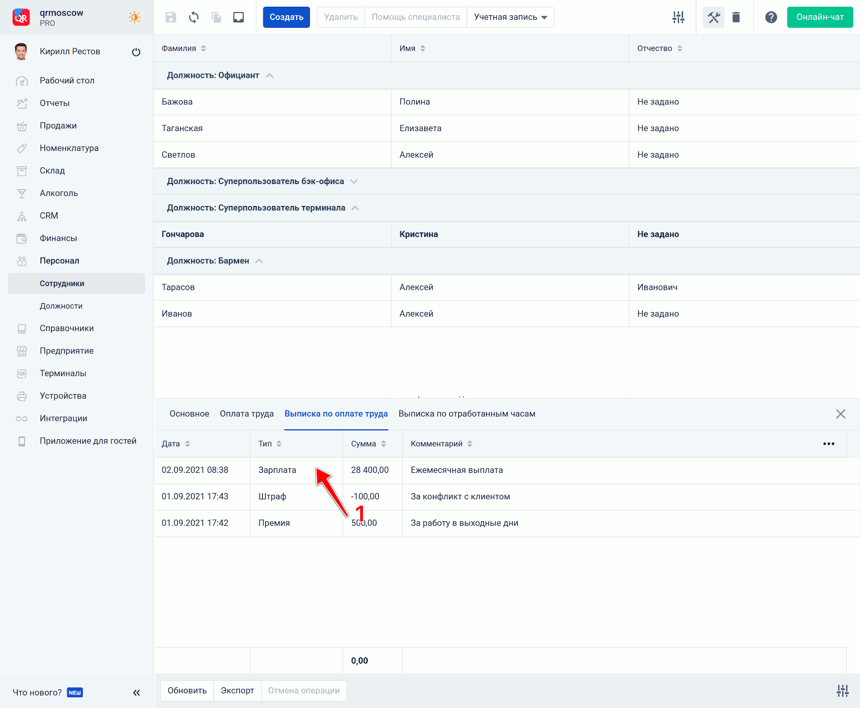The height and width of the screenshot is (708, 860).
Task: Click the Персонал people icon
Action: tap(22, 261)
